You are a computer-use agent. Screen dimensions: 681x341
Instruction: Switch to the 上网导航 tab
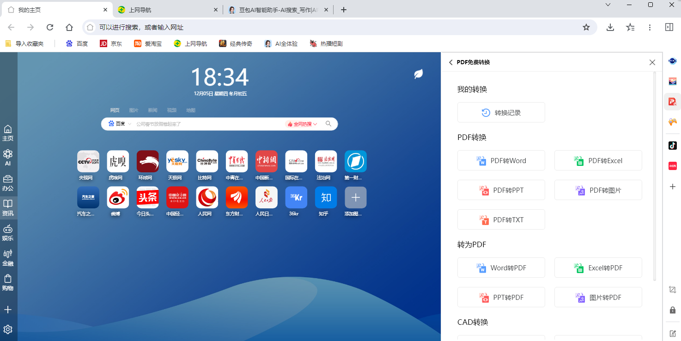click(167, 10)
